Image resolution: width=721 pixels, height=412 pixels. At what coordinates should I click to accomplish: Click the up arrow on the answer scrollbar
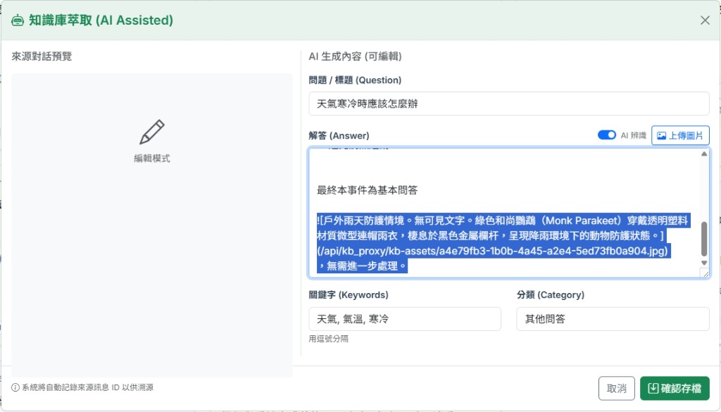coord(704,154)
